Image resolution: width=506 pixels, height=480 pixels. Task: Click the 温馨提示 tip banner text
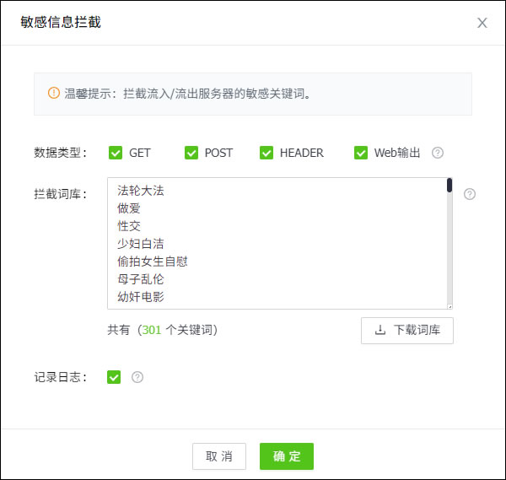pos(188,94)
